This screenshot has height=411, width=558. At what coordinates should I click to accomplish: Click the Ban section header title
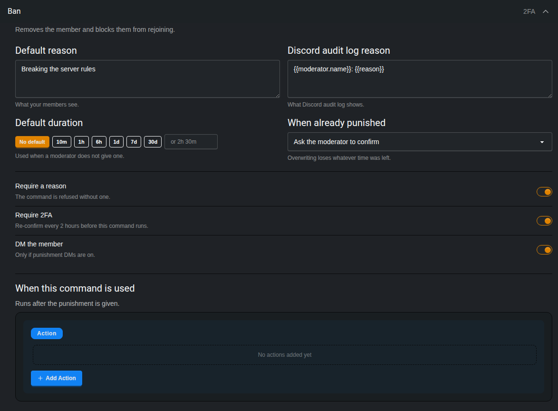tap(14, 11)
